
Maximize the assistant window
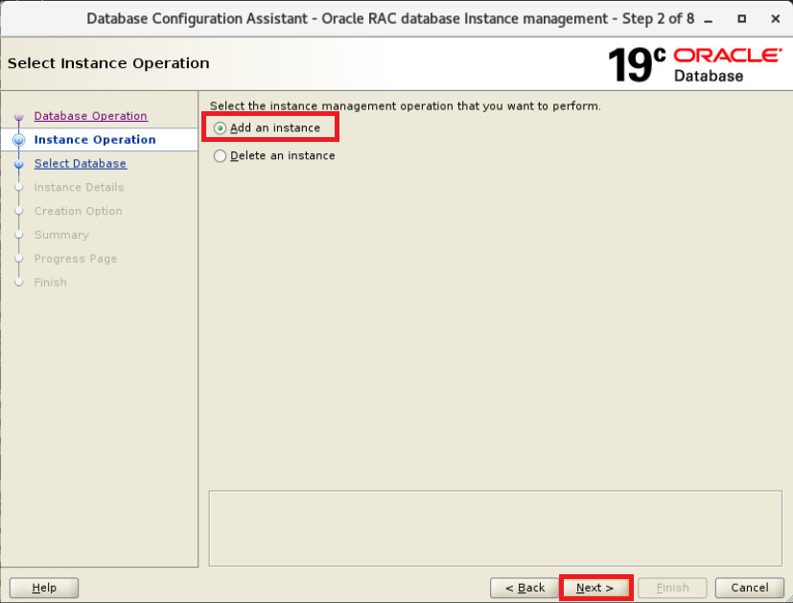pyautogui.click(x=742, y=19)
